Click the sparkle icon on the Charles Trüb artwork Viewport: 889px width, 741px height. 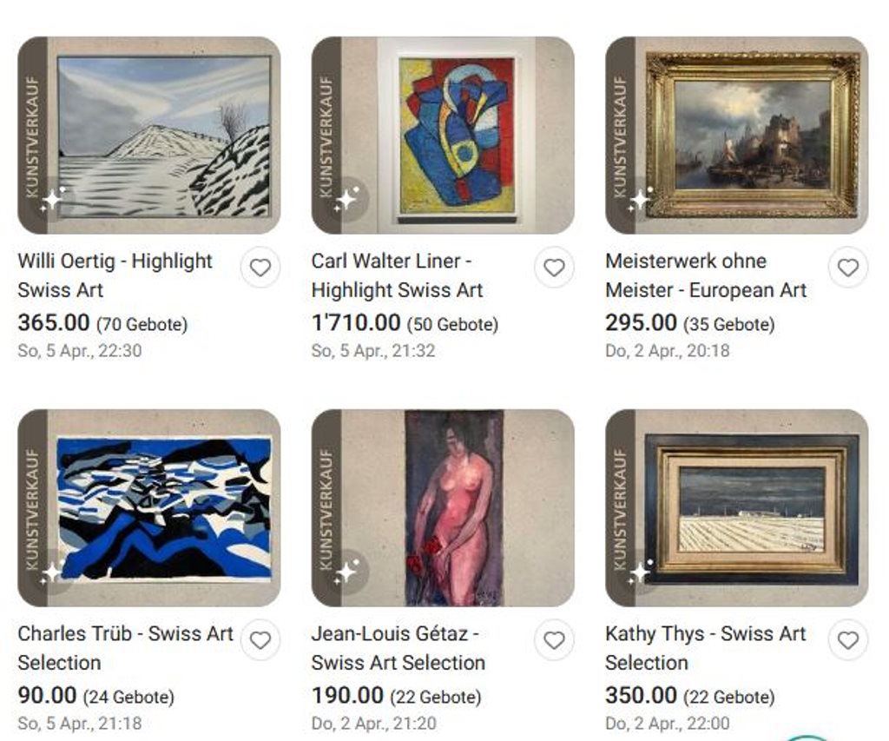pyautogui.click(x=53, y=572)
